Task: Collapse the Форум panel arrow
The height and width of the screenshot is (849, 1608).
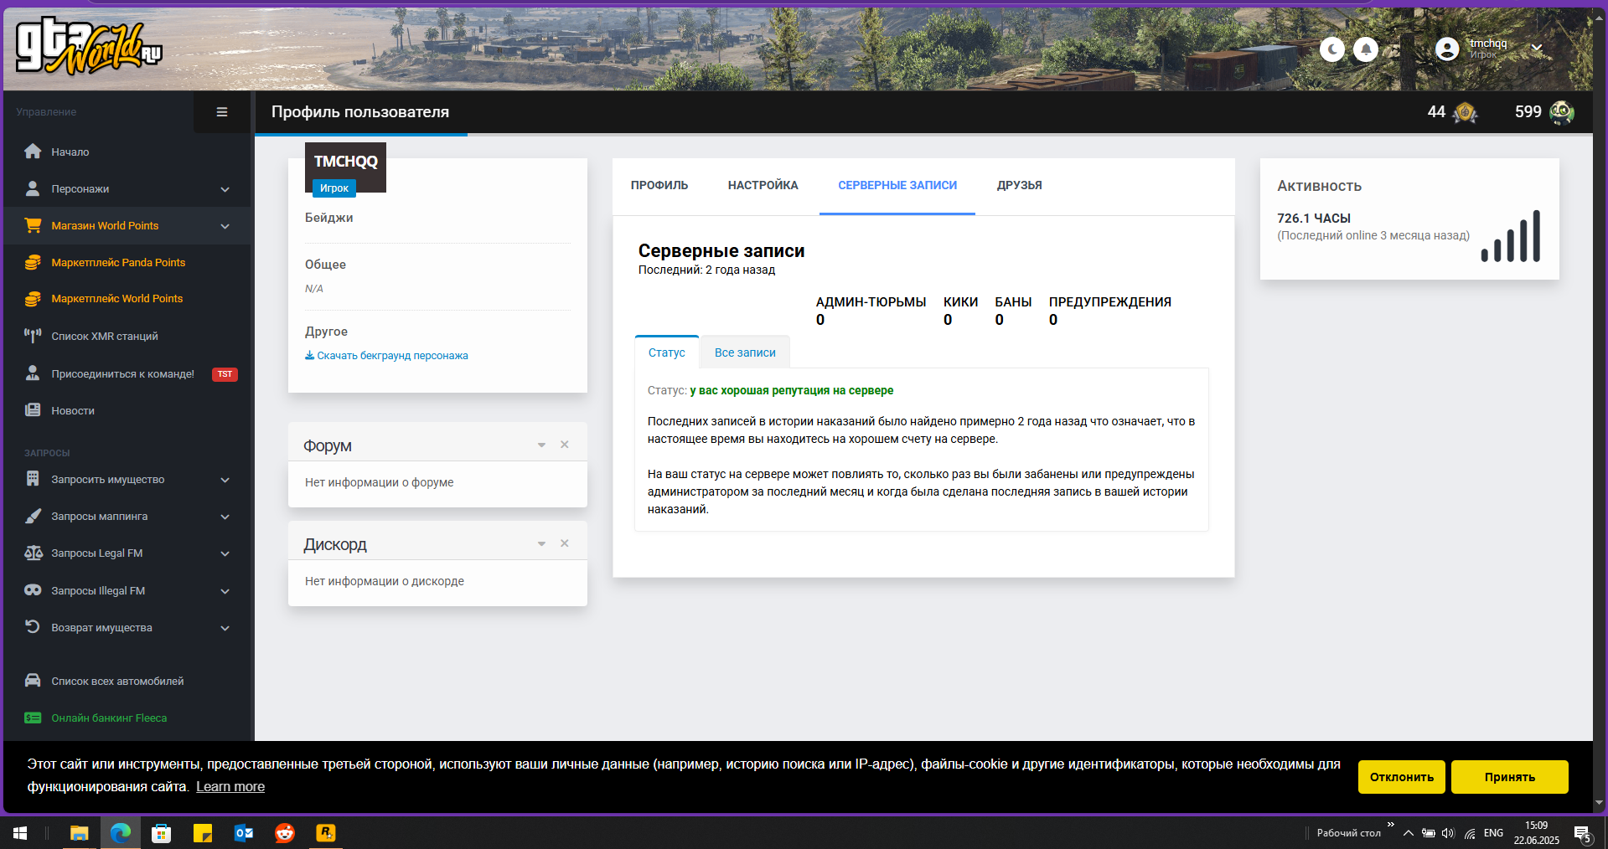Action: [541, 445]
